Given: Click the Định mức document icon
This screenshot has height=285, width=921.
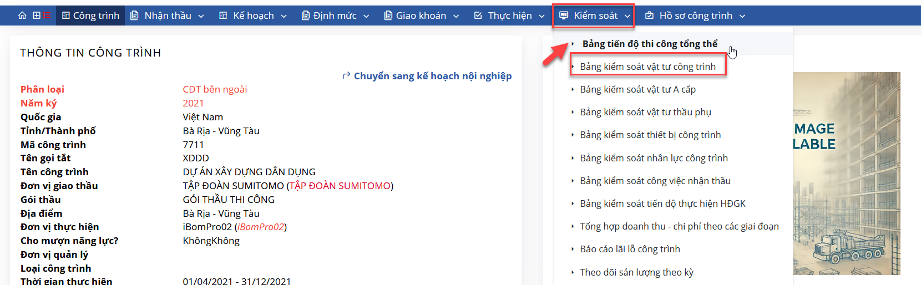Looking at the screenshot, I should point(306,16).
